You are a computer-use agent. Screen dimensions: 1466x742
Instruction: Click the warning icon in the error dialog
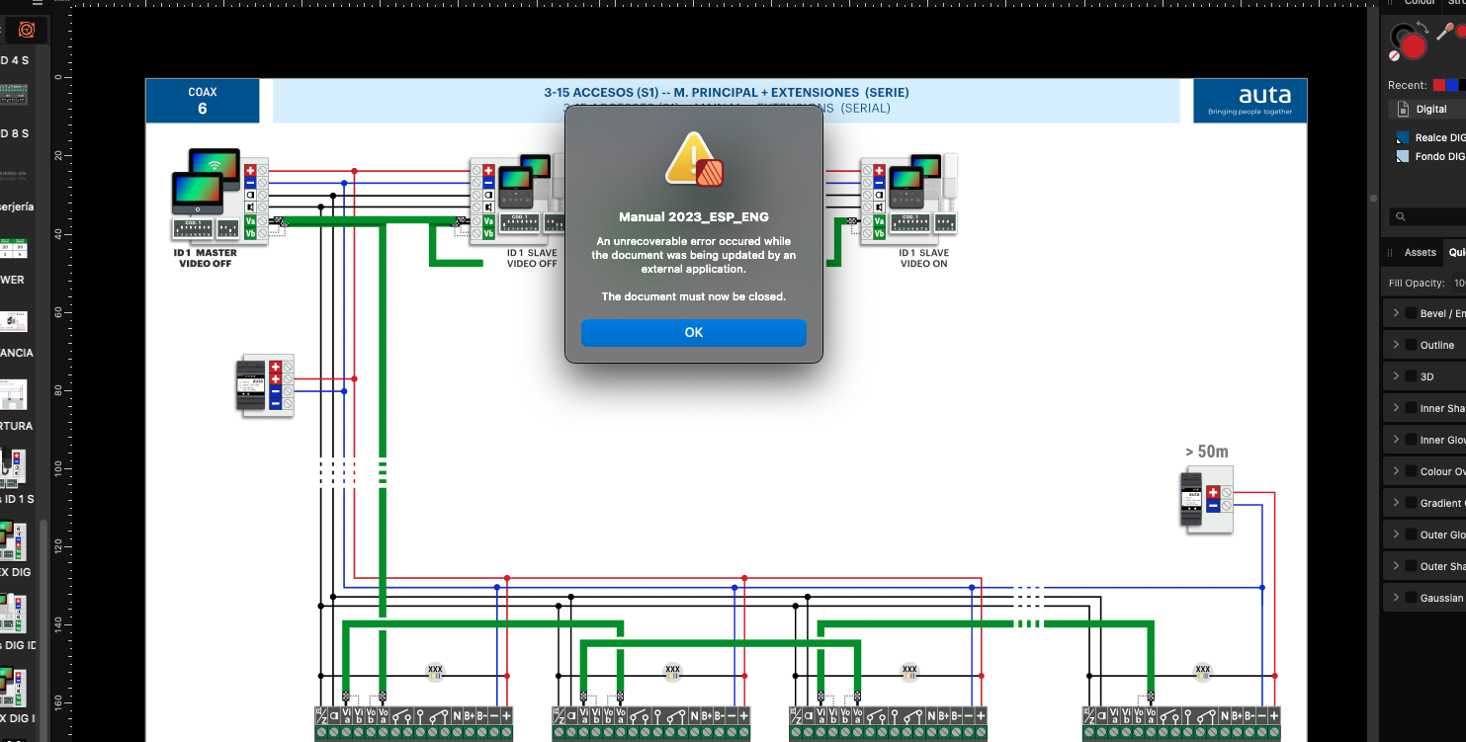(694, 160)
